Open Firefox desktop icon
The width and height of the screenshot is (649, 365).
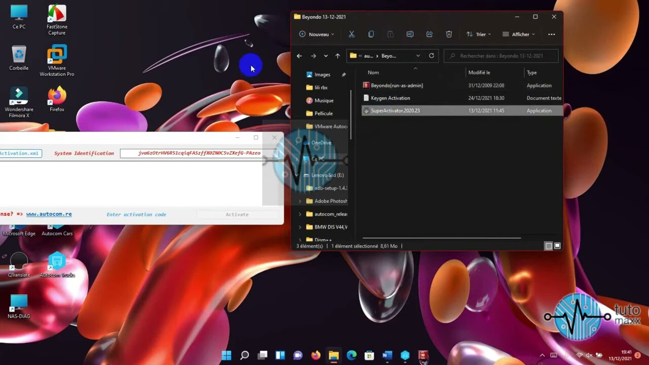click(x=57, y=99)
